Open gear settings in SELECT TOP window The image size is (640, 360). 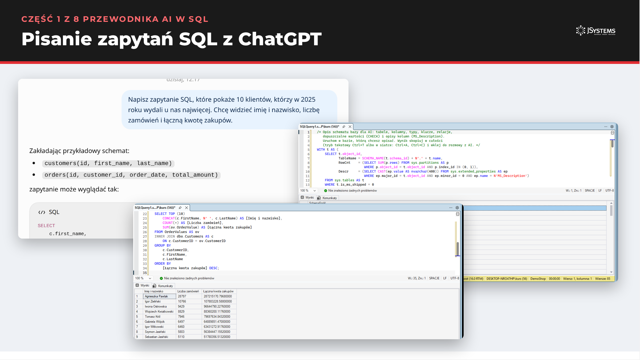point(457,208)
